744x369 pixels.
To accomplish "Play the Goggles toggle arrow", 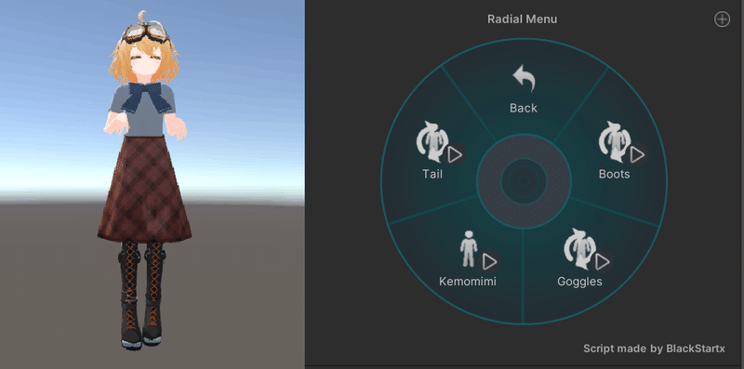I will [603, 261].
